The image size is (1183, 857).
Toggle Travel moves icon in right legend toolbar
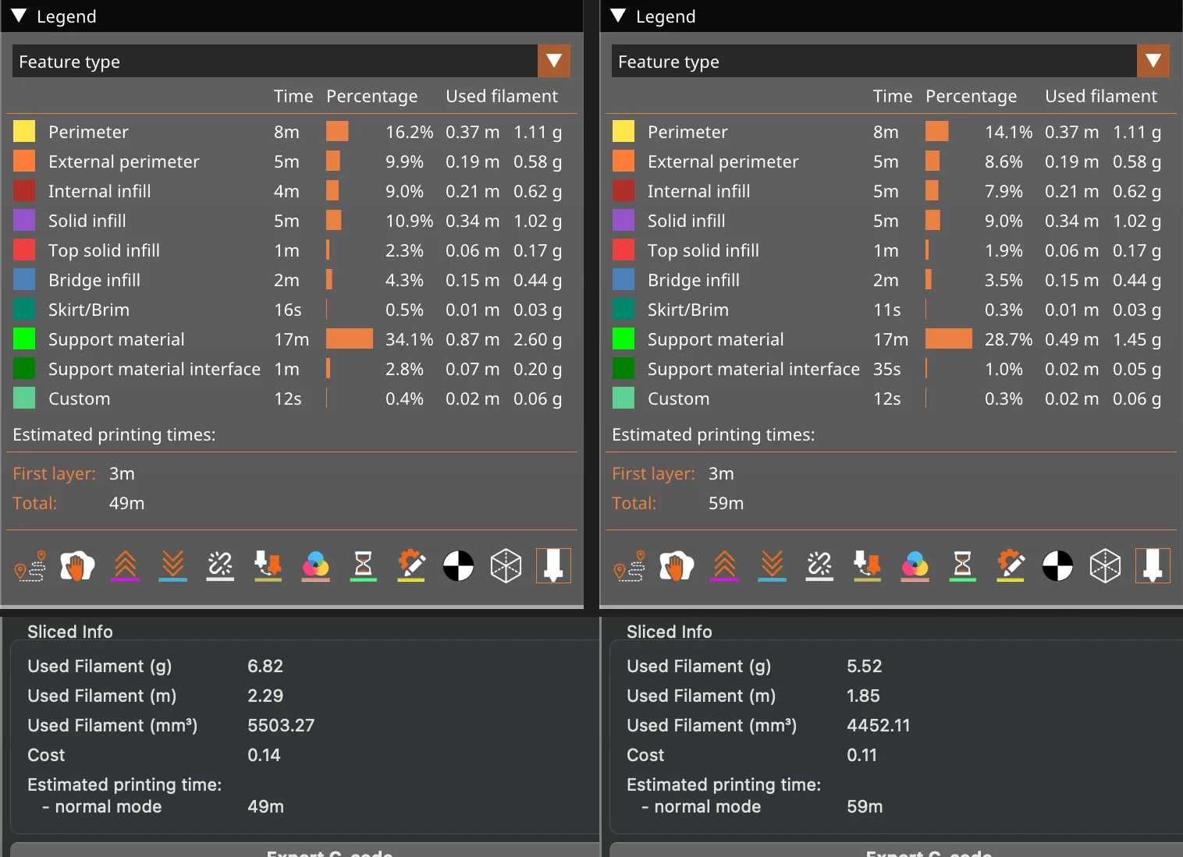(630, 566)
